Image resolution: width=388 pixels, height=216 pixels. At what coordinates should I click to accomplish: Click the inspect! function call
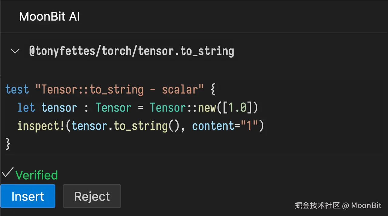tap(41, 126)
